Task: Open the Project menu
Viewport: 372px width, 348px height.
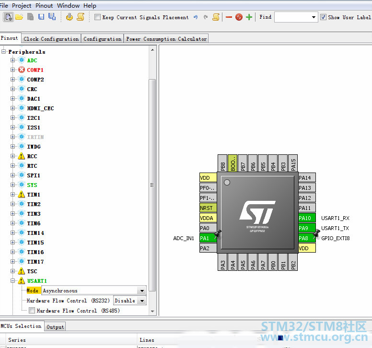Action: [x=22, y=5]
